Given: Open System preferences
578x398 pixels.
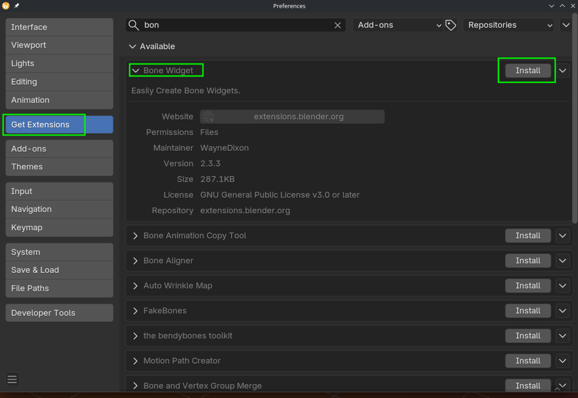Looking at the screenshot, I should click(59, 252).
